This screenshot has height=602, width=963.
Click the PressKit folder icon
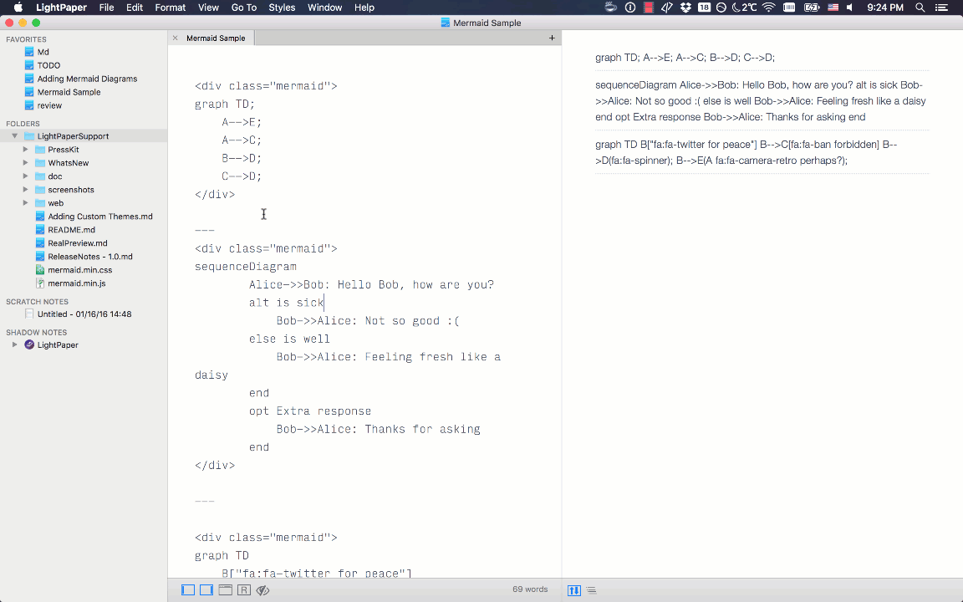pos(40,150)
